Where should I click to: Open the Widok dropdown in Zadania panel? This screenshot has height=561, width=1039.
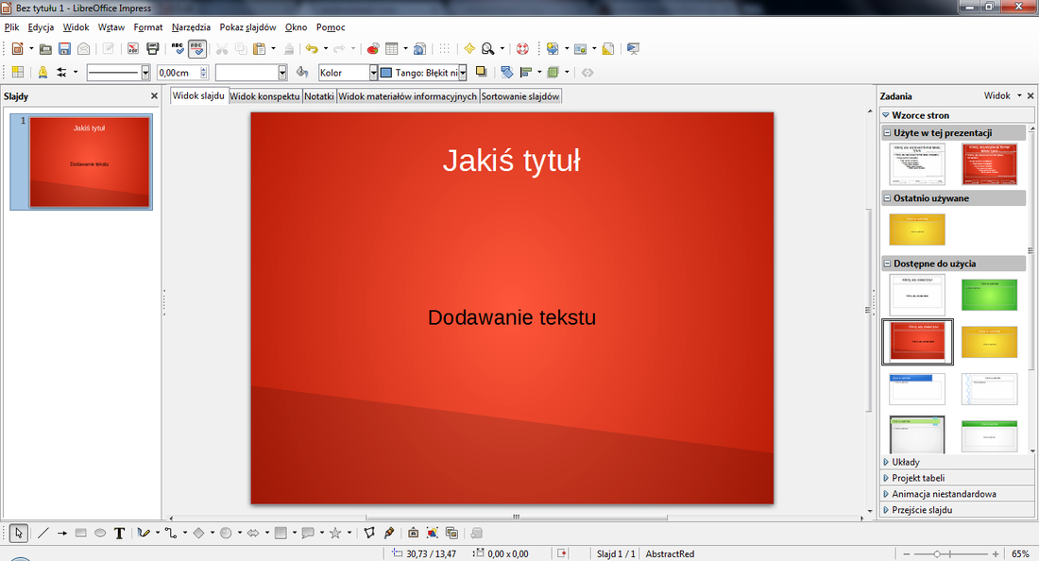pos(1002,96)
